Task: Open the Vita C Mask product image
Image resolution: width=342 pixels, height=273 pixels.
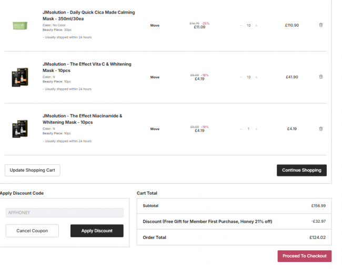Action: (x=19, y=77)
